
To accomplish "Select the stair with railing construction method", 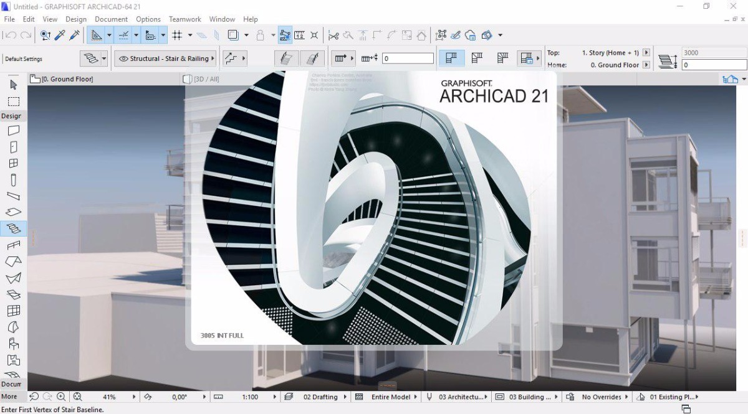I will click(x=286, y=59).
